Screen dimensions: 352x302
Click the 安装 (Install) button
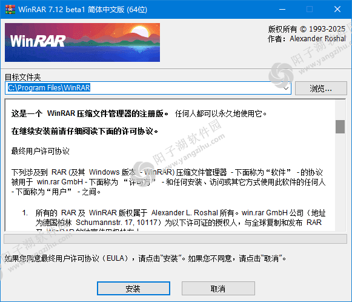[133, 288]
